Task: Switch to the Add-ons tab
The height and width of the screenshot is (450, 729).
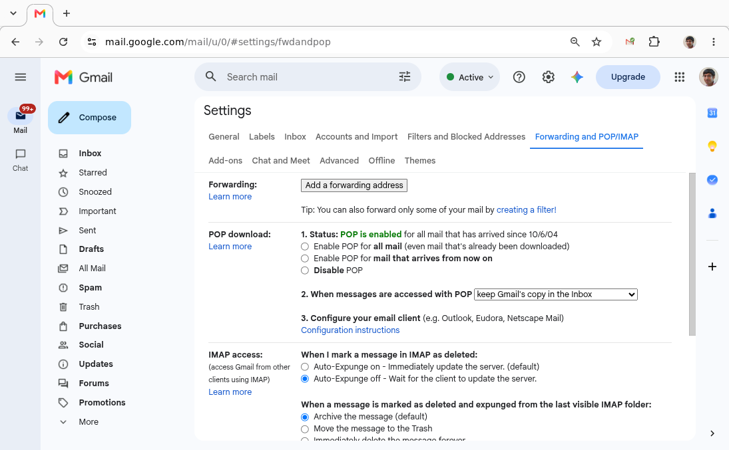Action: tap(226, 161)
